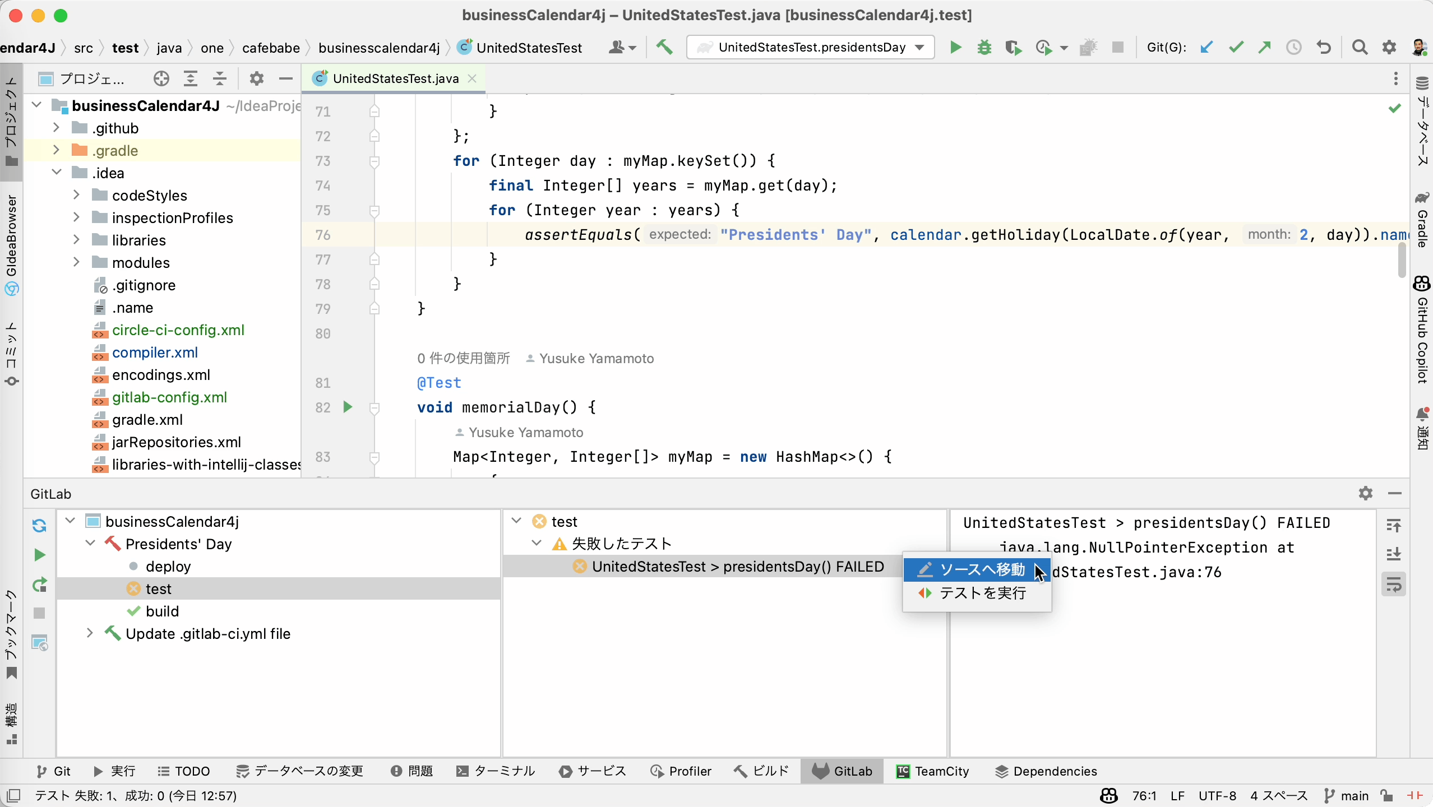The image size is (1433, 807).
Task: Click the businesscalendar4j breadcrumb
Action: coord(379,48)
